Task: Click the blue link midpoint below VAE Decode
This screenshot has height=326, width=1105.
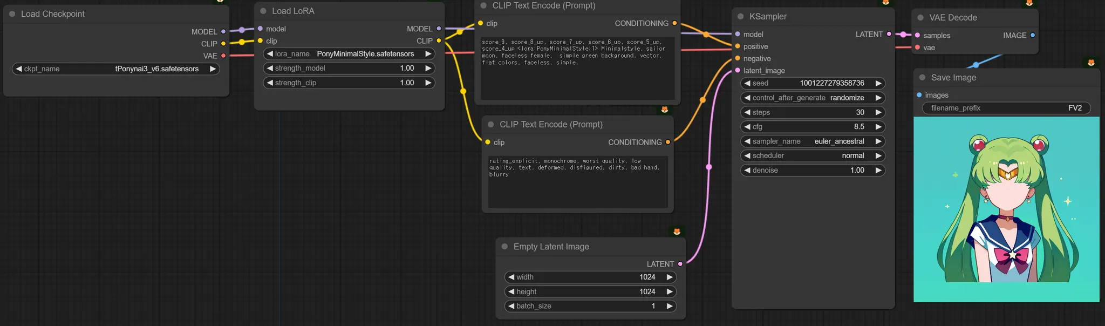Action: [x=976, y=65]
